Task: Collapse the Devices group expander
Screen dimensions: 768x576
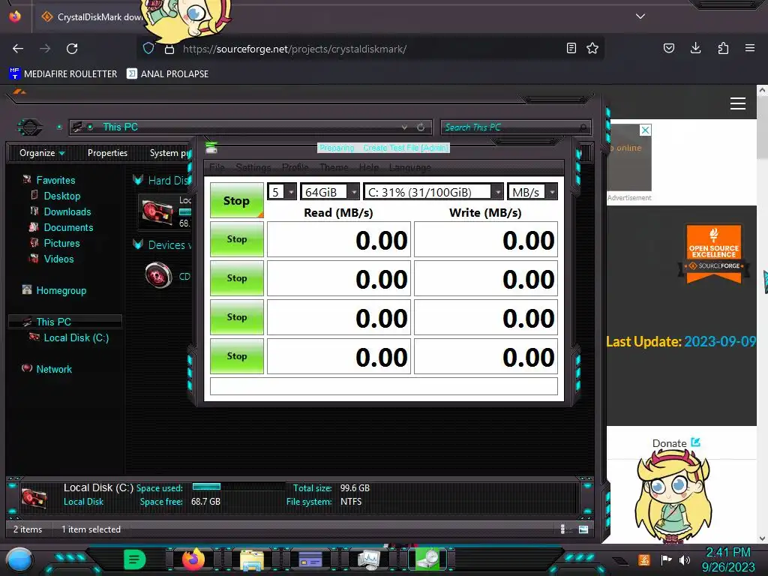Action: [138, 244]
